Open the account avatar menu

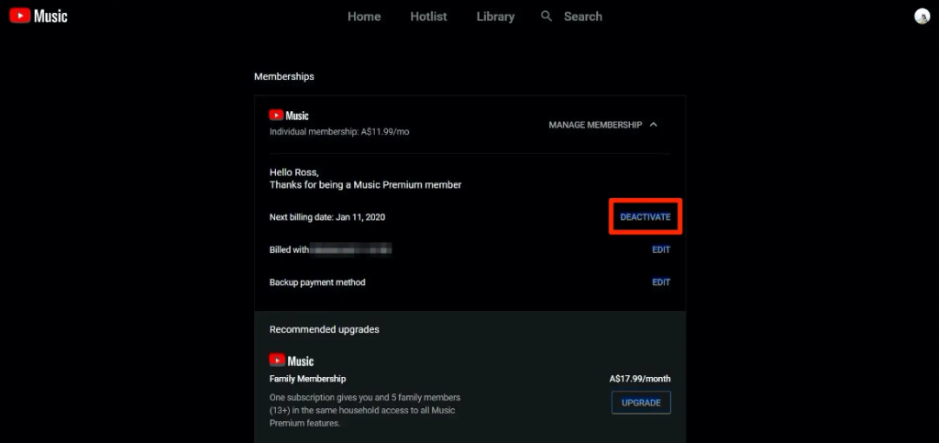pos(922,17)
